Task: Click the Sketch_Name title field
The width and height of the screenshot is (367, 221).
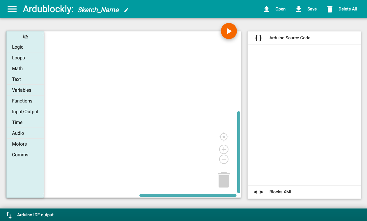Action: (98, 10)
